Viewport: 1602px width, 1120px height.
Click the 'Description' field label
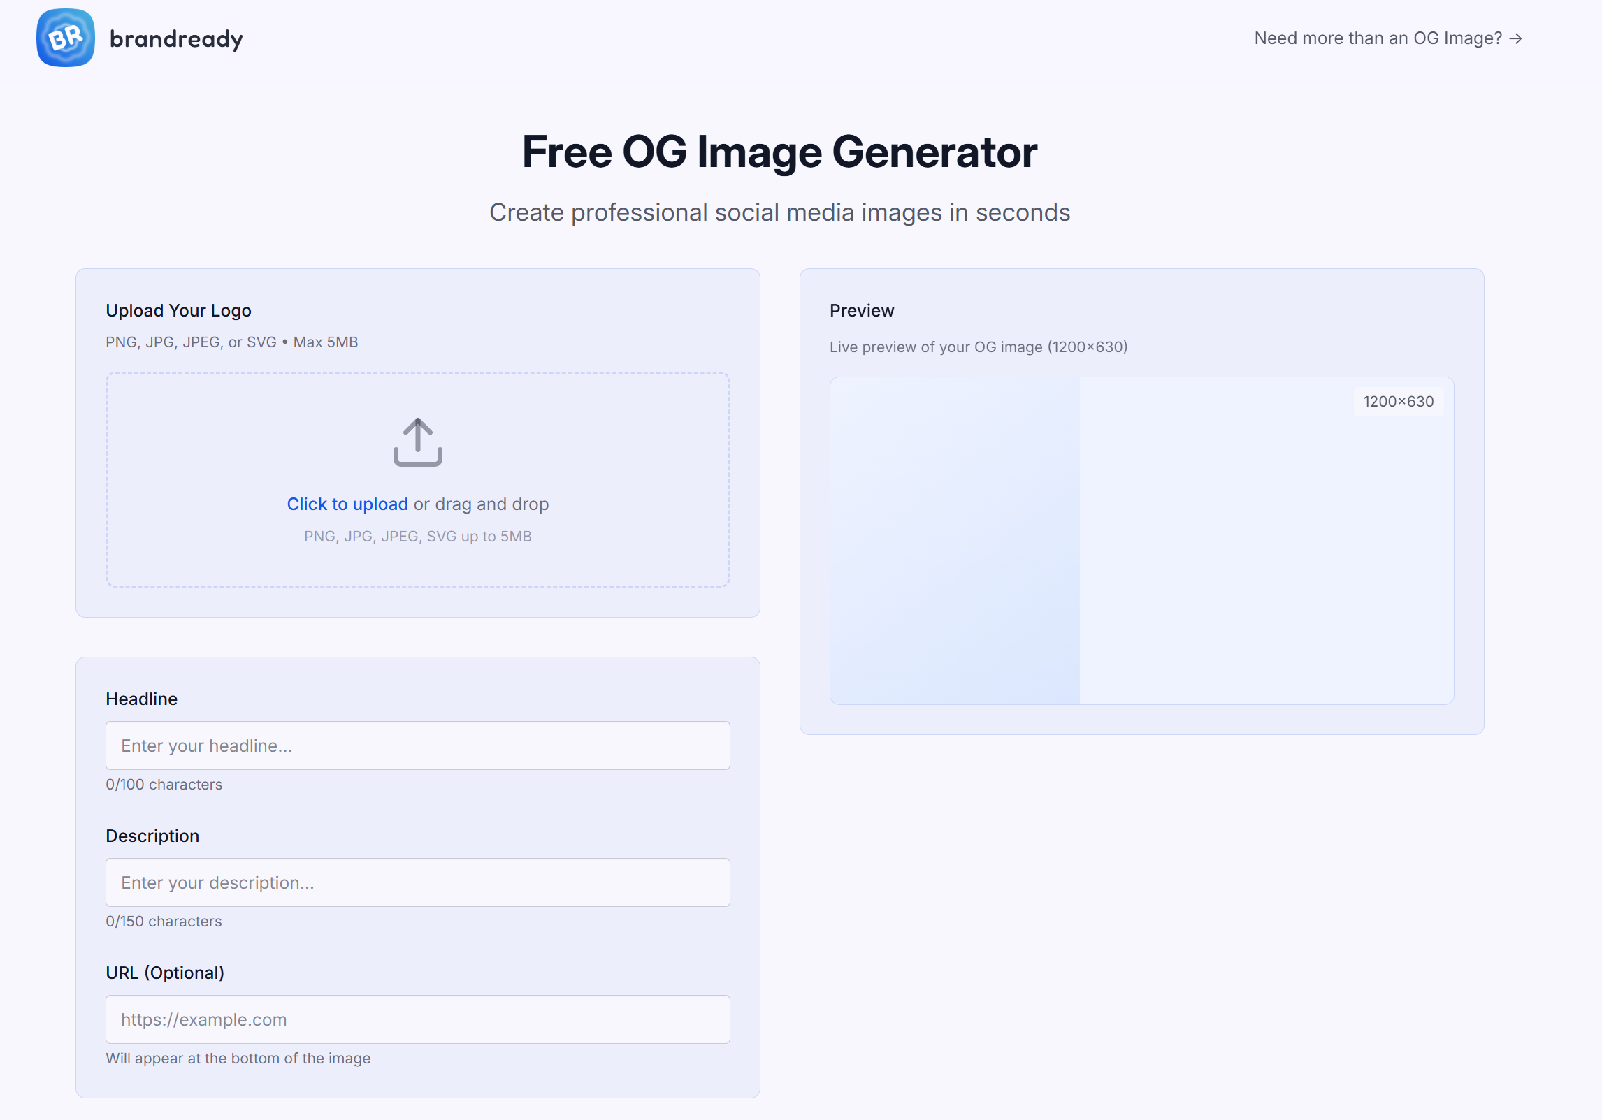click(x=152, y=836)
